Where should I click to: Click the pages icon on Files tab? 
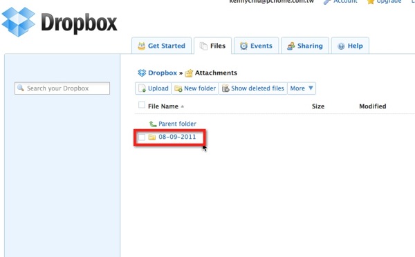[x=203, y=46]
